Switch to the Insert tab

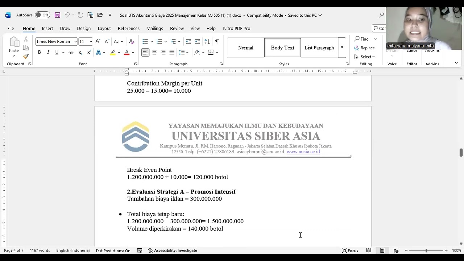47,28
